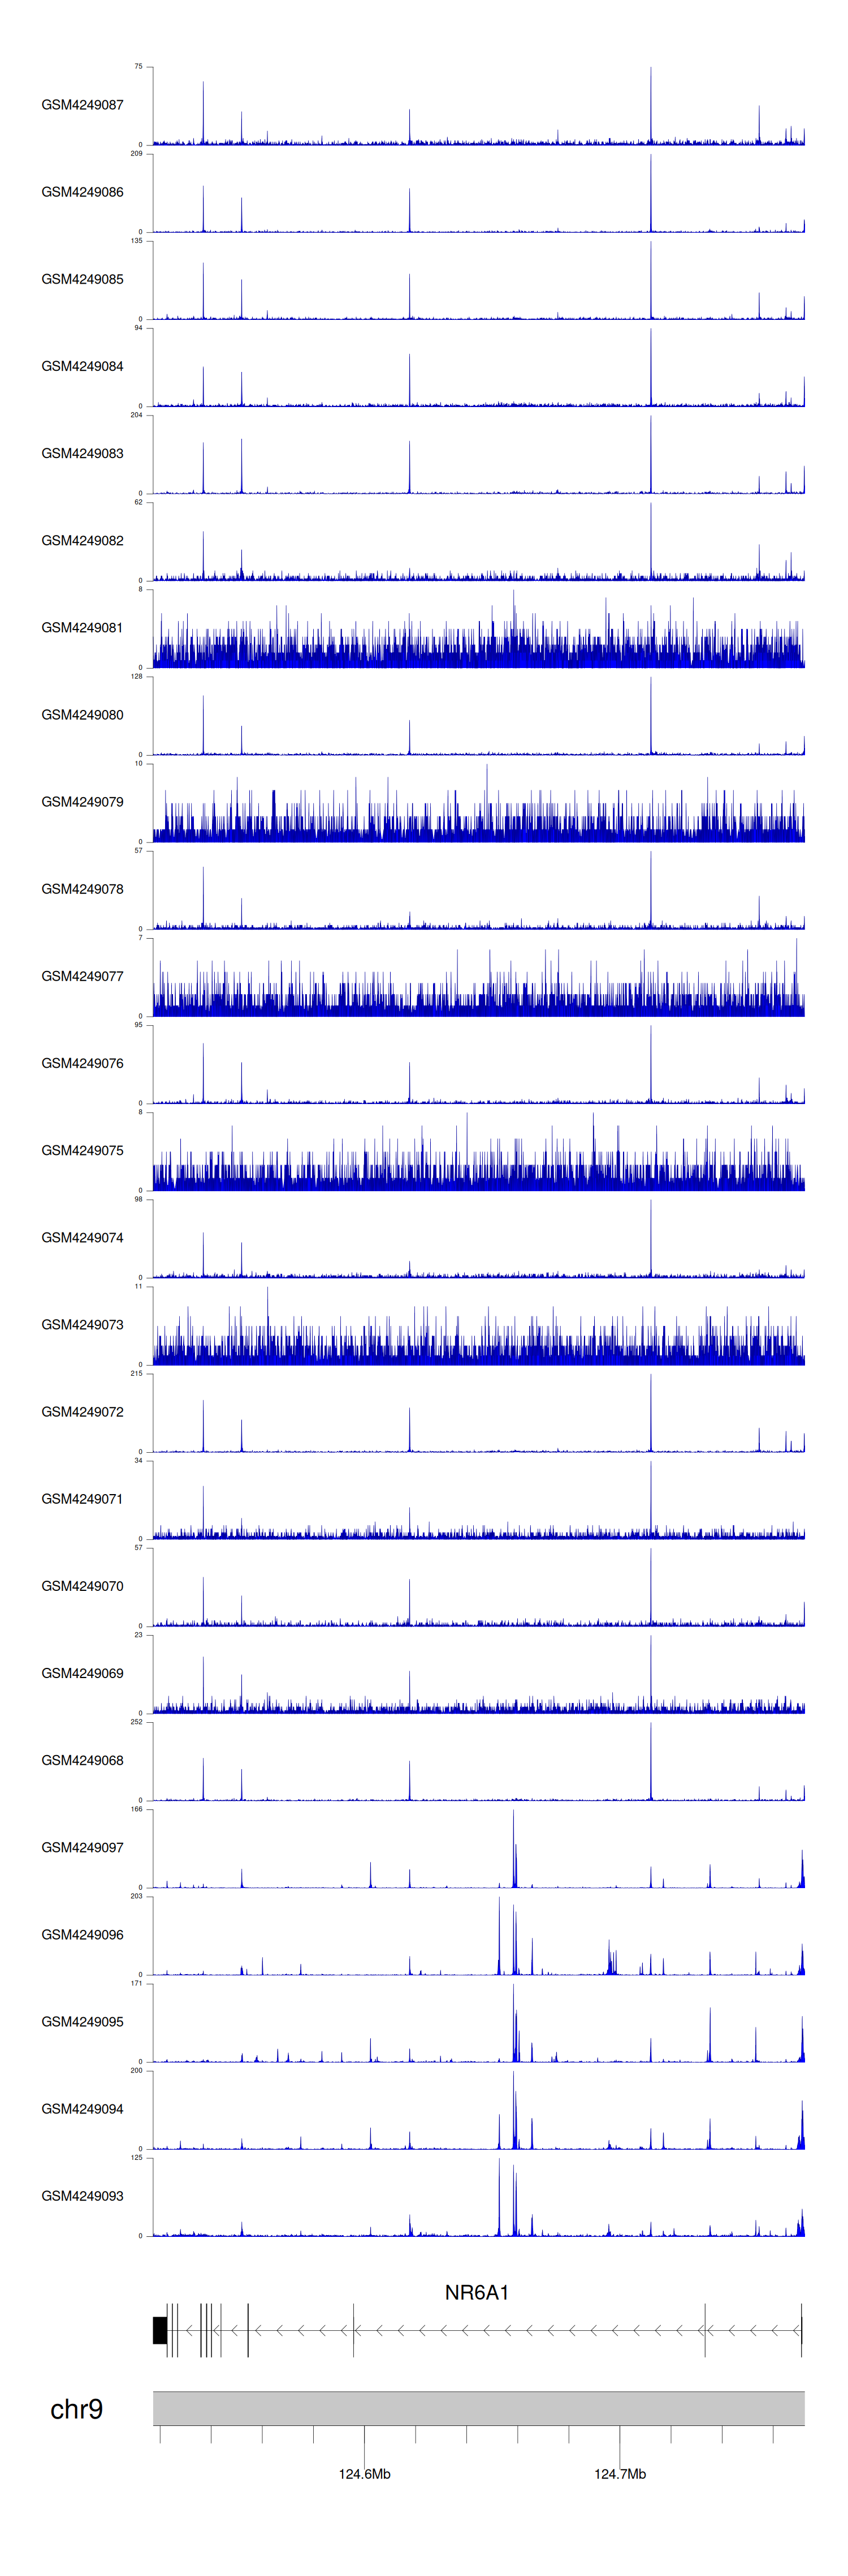This screenshot has height=2576, width=848.
Task: Click the 124.6Mb axis position label
Action: coord(365,2473)
